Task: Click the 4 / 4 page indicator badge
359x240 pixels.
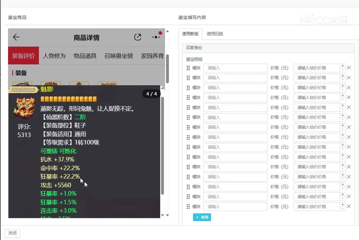Action: coord(151,94)
